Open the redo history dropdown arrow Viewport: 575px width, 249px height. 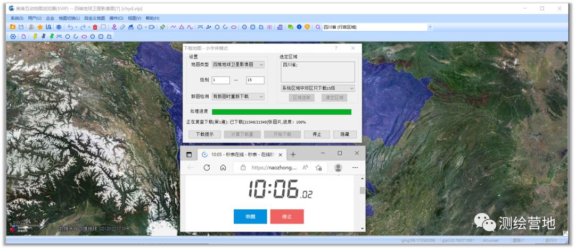click(89, 27)
